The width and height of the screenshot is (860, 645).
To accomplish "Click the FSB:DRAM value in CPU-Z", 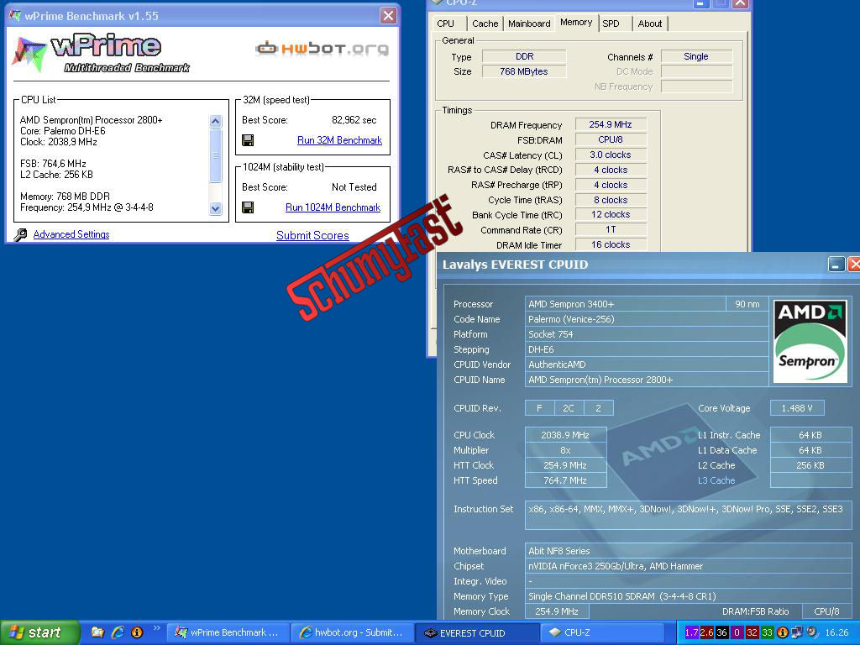I will click(x=611, y=140).
